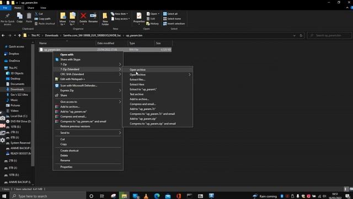Choose Properties at context menu bottom

tap(88, 167)
